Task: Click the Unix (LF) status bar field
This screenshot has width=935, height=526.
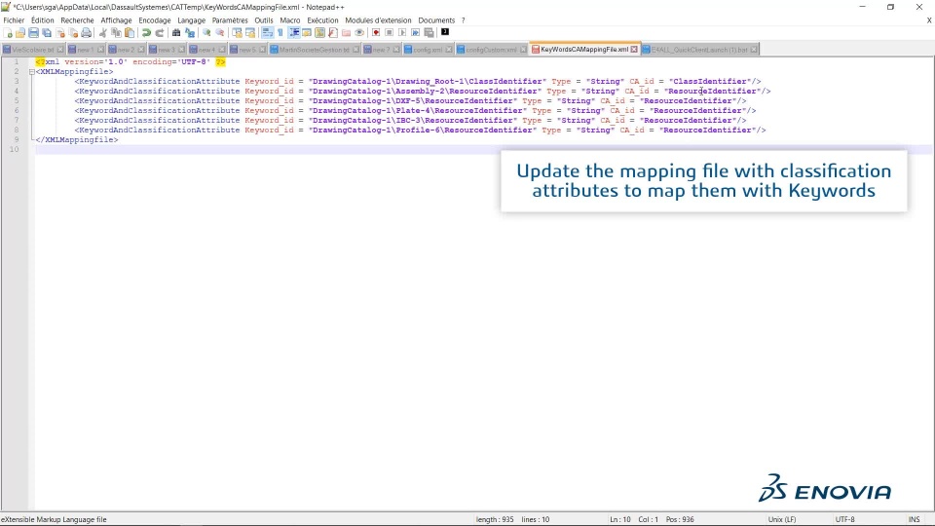Action: click(x=782, y=519)
